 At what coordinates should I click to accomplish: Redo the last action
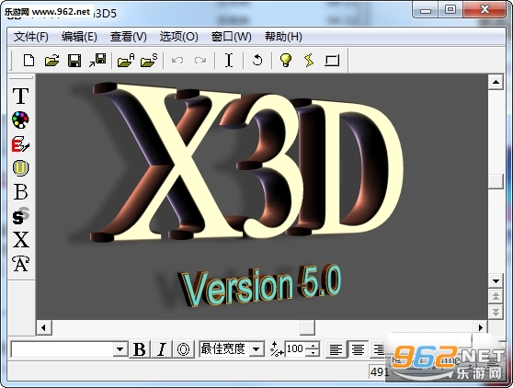[200, 60]
